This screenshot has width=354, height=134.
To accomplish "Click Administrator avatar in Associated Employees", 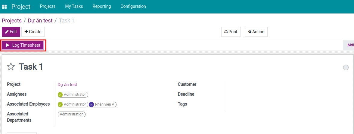I will (60, 104).
